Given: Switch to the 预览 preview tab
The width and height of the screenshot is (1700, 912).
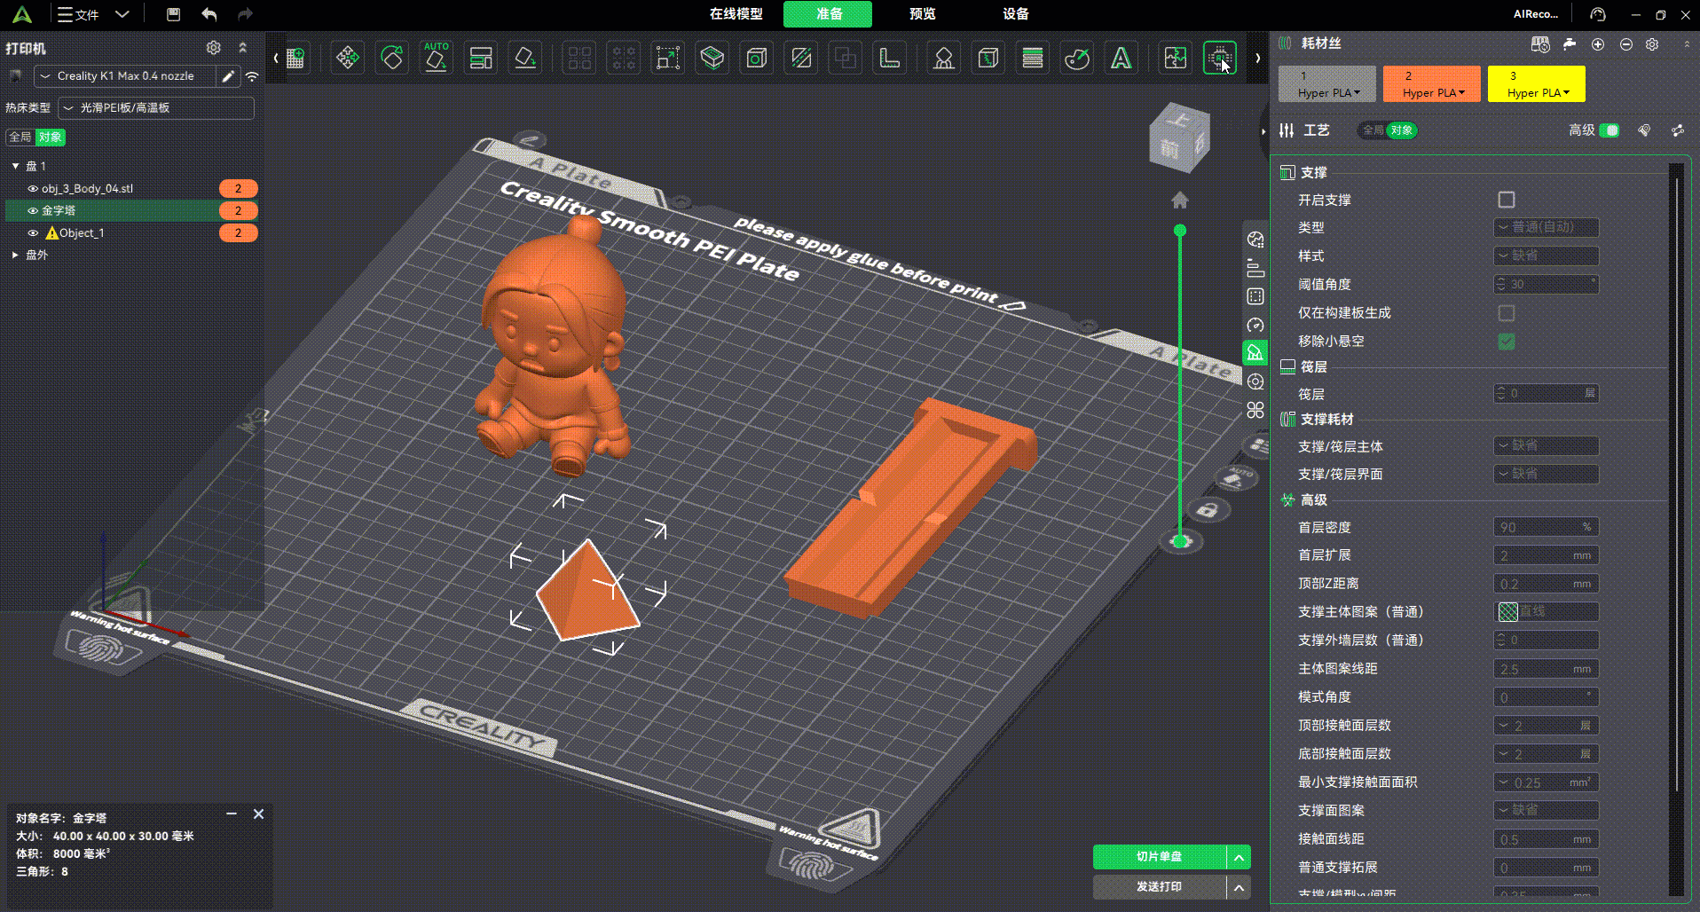Looking at the screenshot, I should pos(922,14).
